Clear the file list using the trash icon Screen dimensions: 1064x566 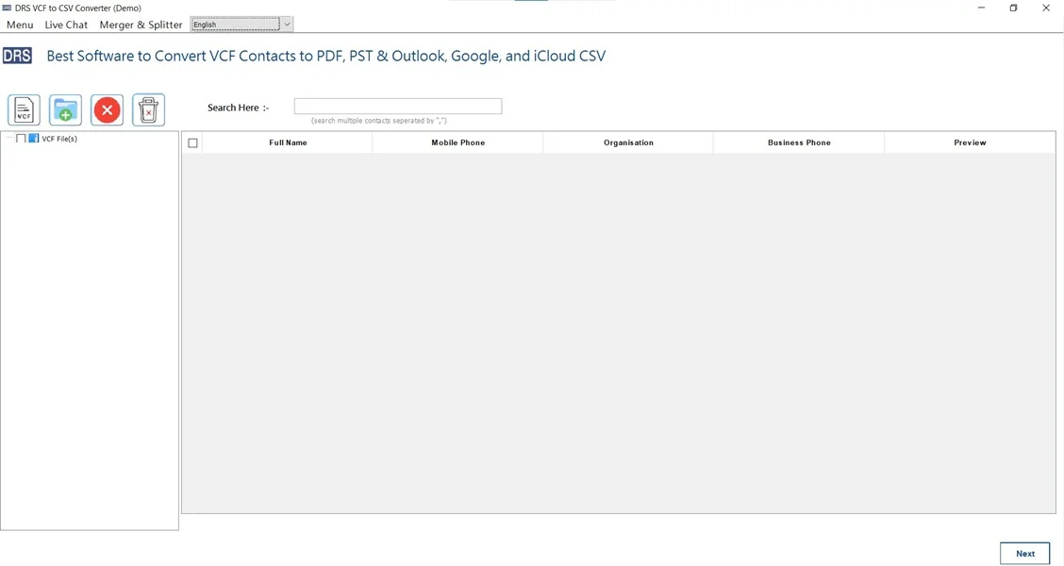pos(148,109)
